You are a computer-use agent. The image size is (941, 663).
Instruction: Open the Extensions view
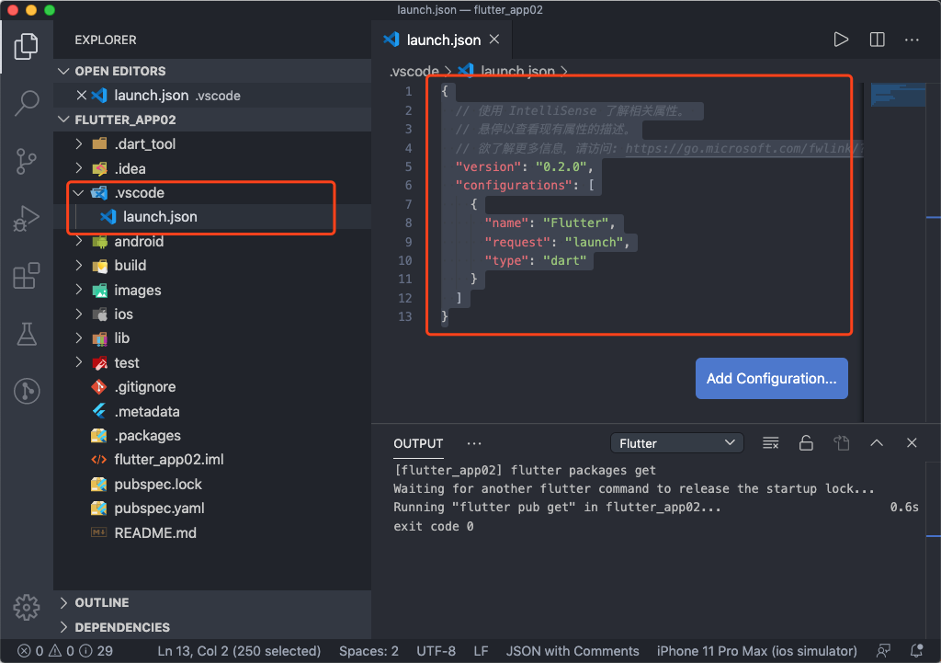27,276
